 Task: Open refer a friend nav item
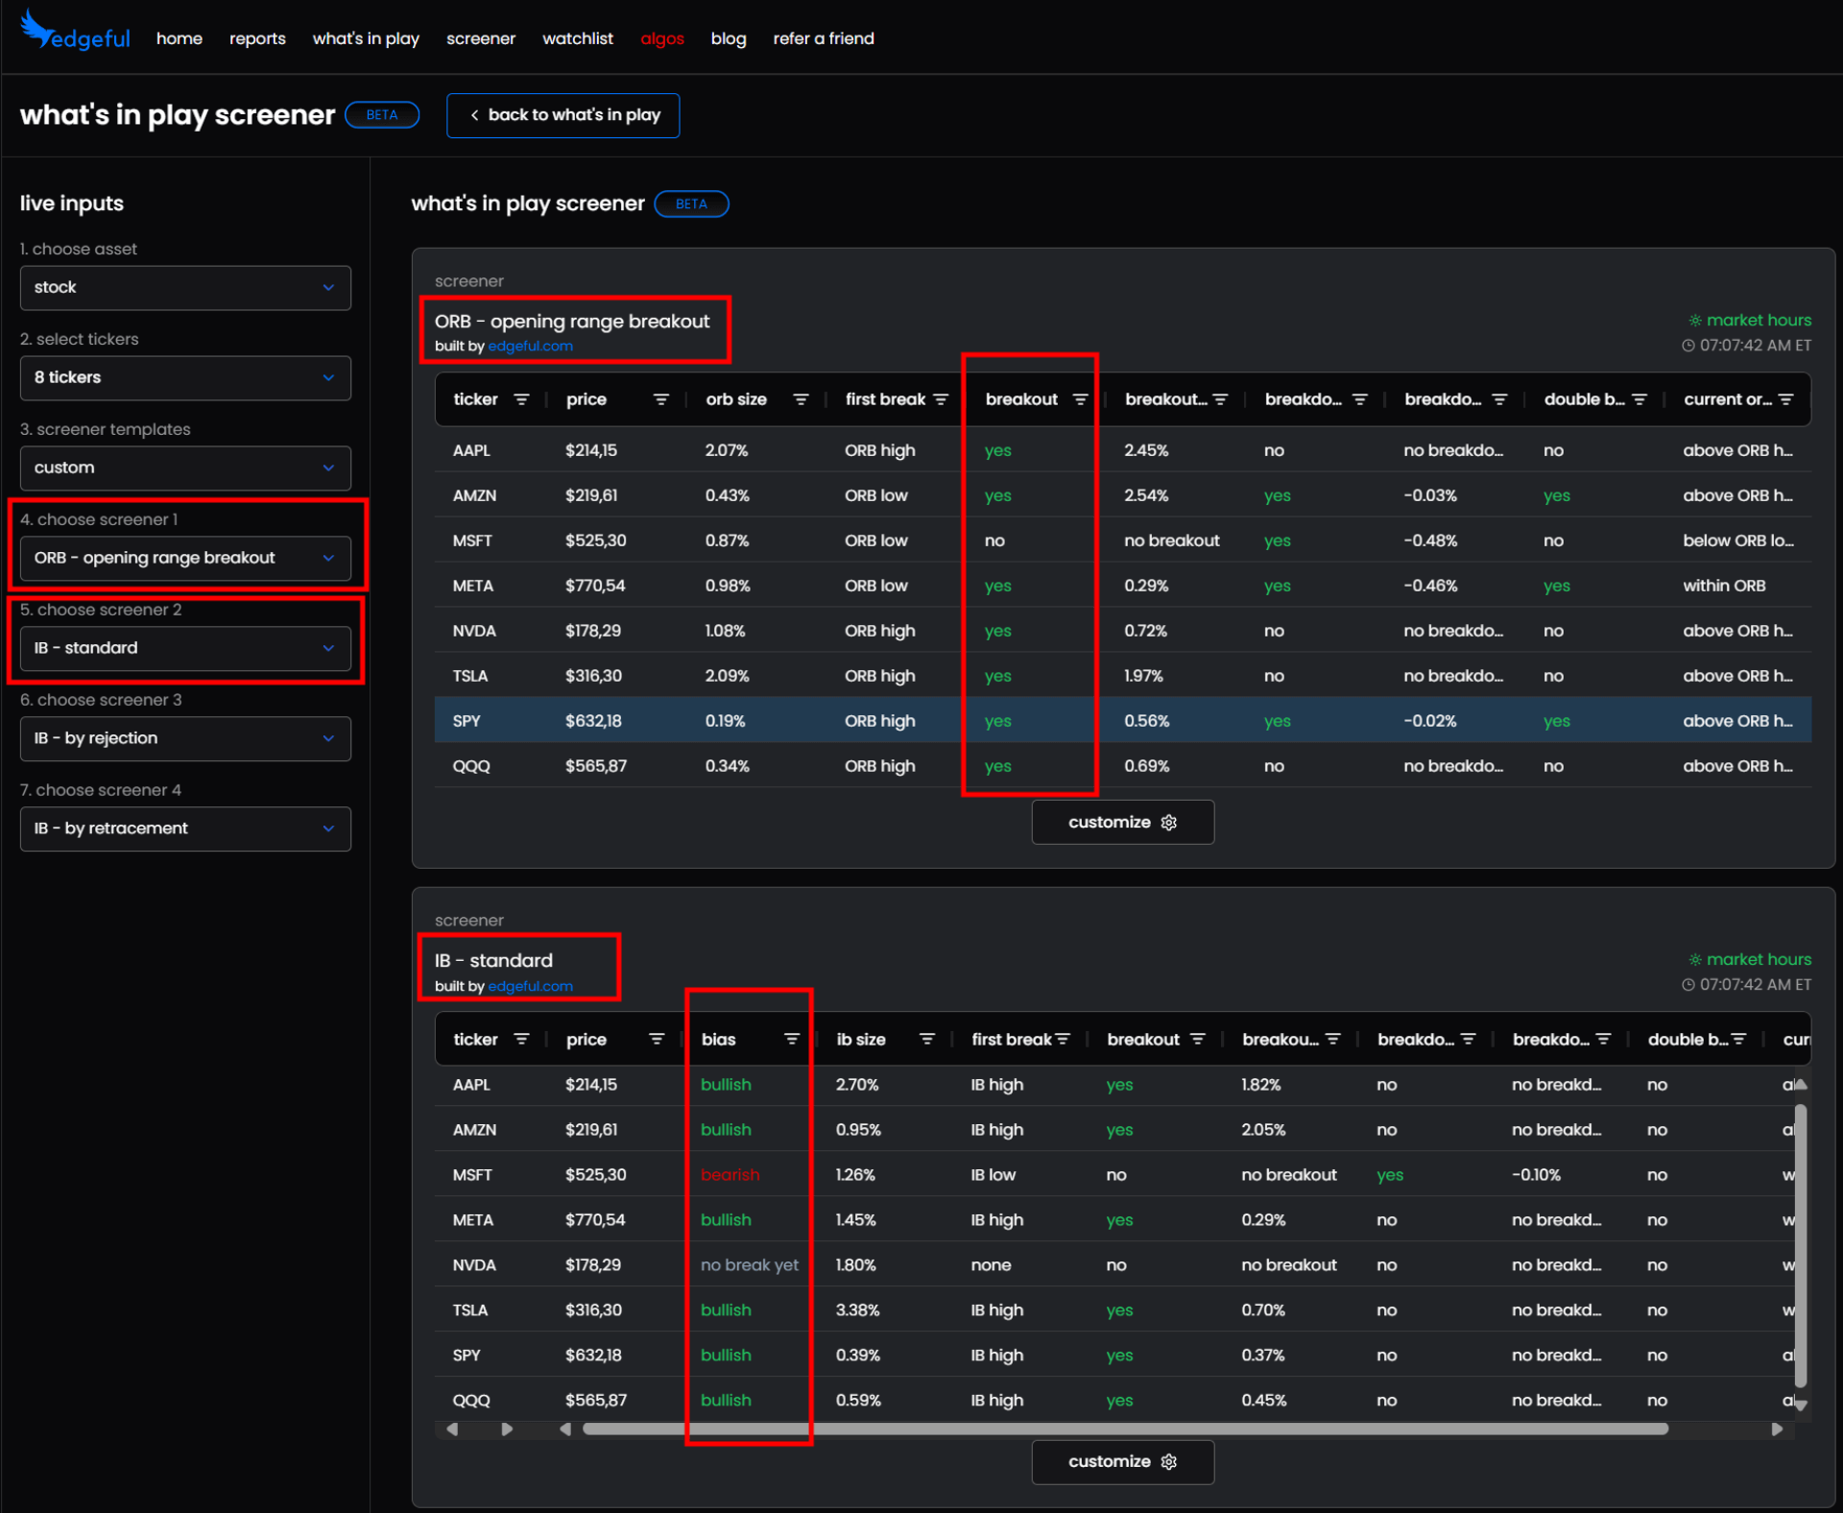click(x=824, y=38)
